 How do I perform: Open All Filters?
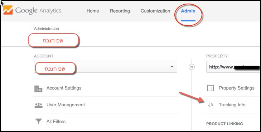[56, 122]
